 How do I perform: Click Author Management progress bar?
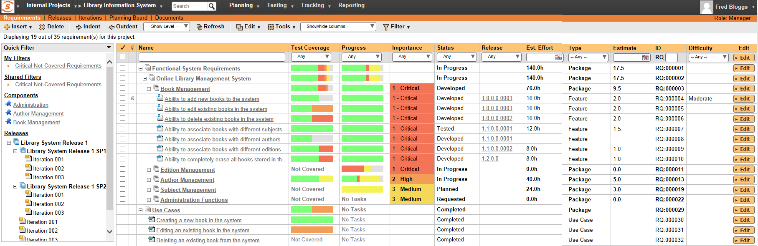[362, 179]
